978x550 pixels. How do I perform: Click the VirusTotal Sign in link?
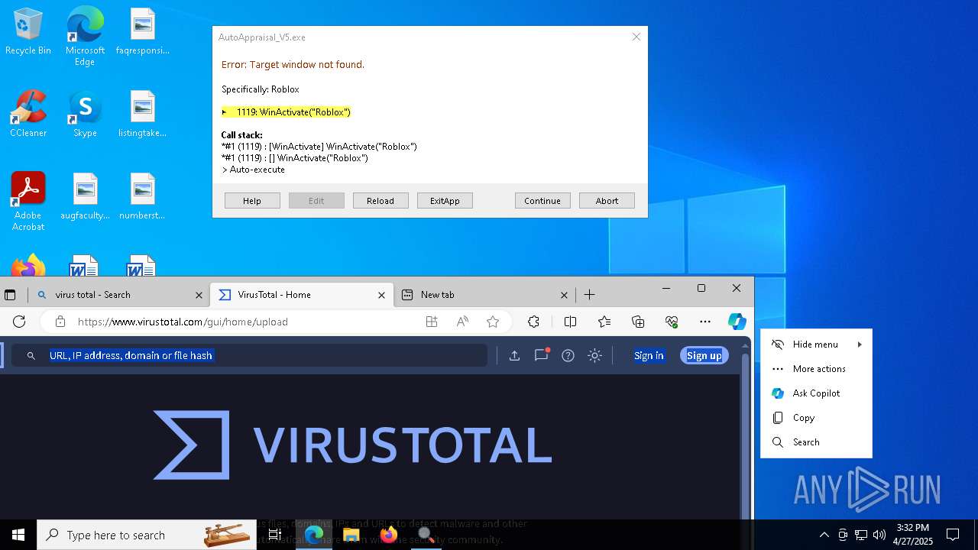tap(649, 355)
